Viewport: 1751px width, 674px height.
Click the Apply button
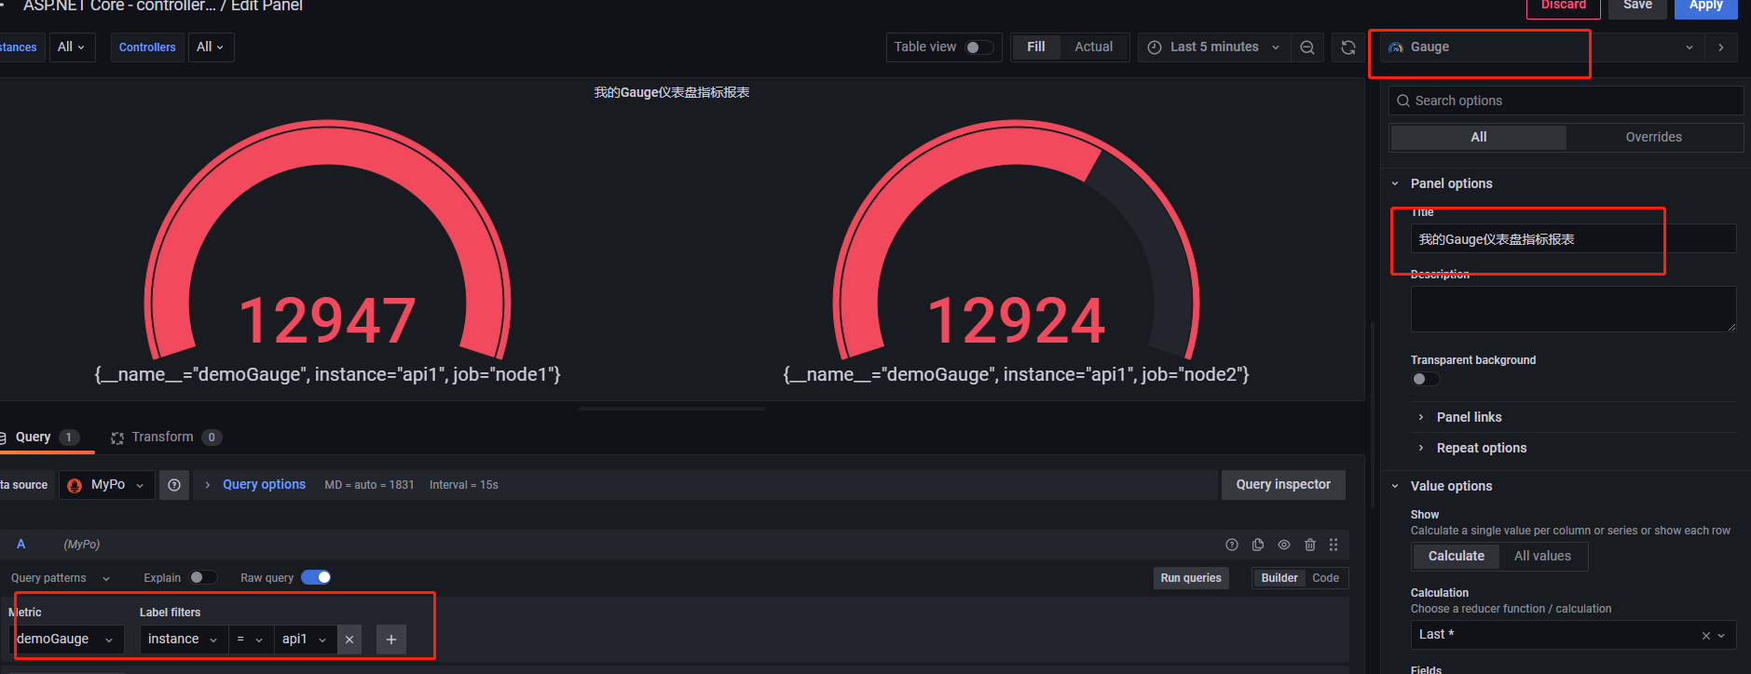pos(1706,7)
